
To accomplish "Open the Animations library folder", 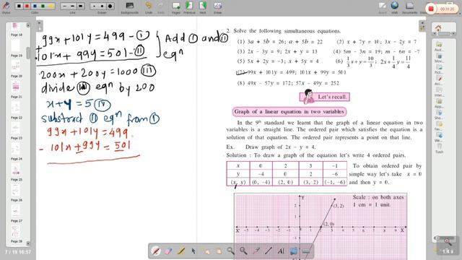I will [439, 80].
